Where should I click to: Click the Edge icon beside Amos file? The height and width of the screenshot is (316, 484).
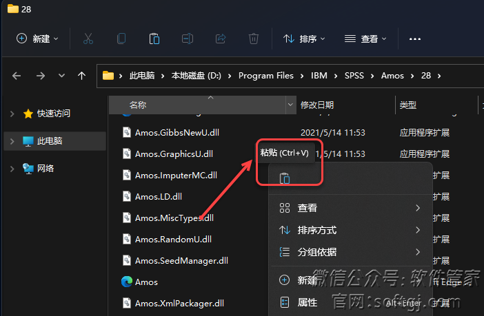pos(127,282)
